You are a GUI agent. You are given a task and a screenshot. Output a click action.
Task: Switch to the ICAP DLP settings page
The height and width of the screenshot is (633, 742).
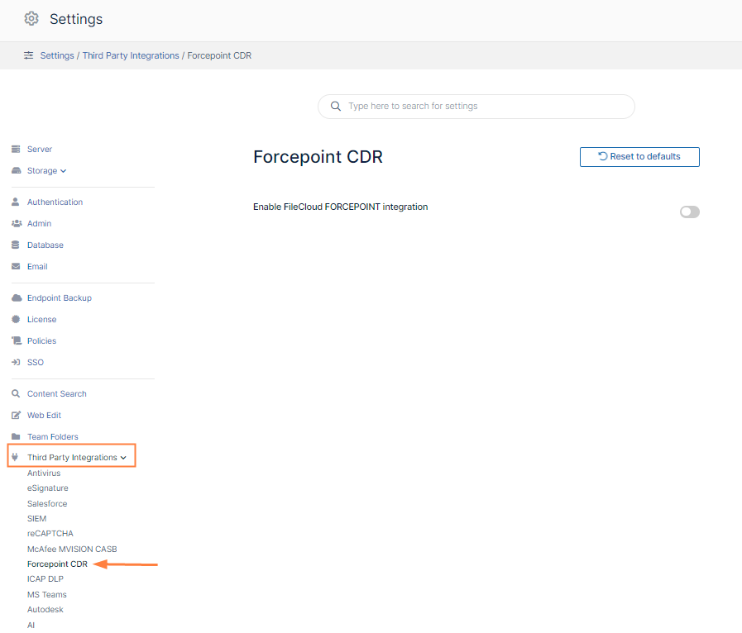click(45, 578)
